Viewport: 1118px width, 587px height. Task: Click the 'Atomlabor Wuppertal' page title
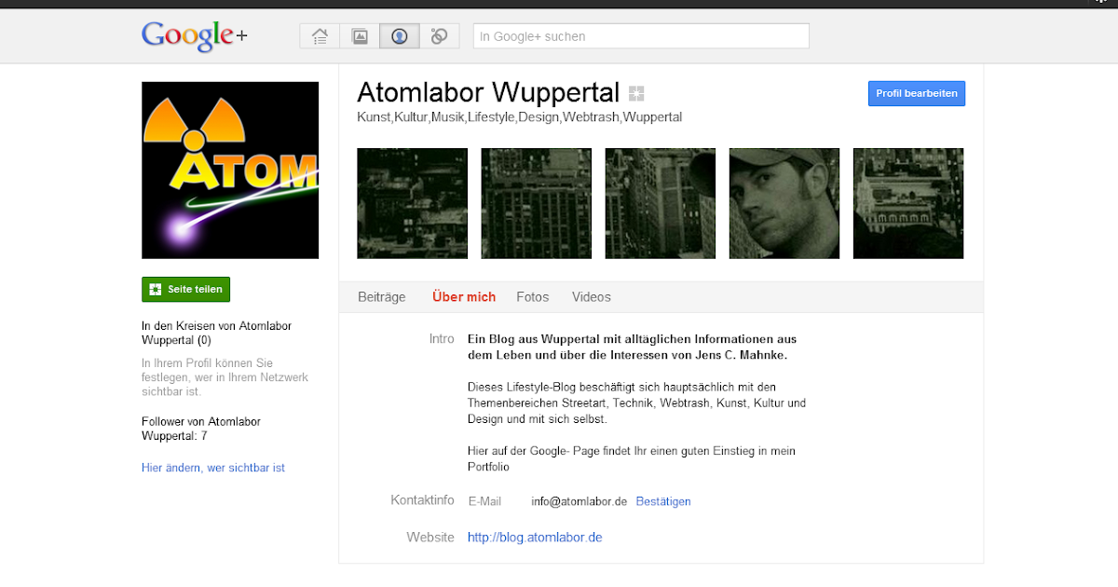[488, 92]
